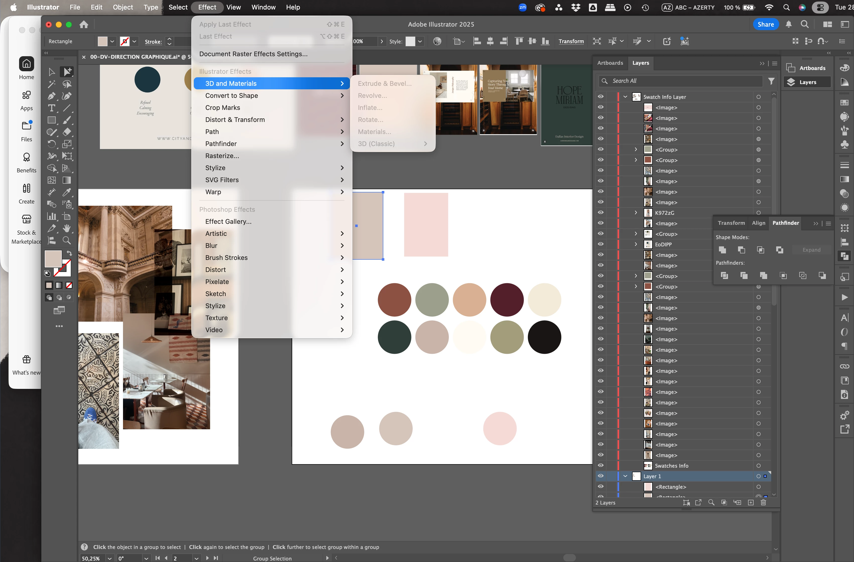
Task: Click the delete selection trash icon
Action: coord(763,503)
